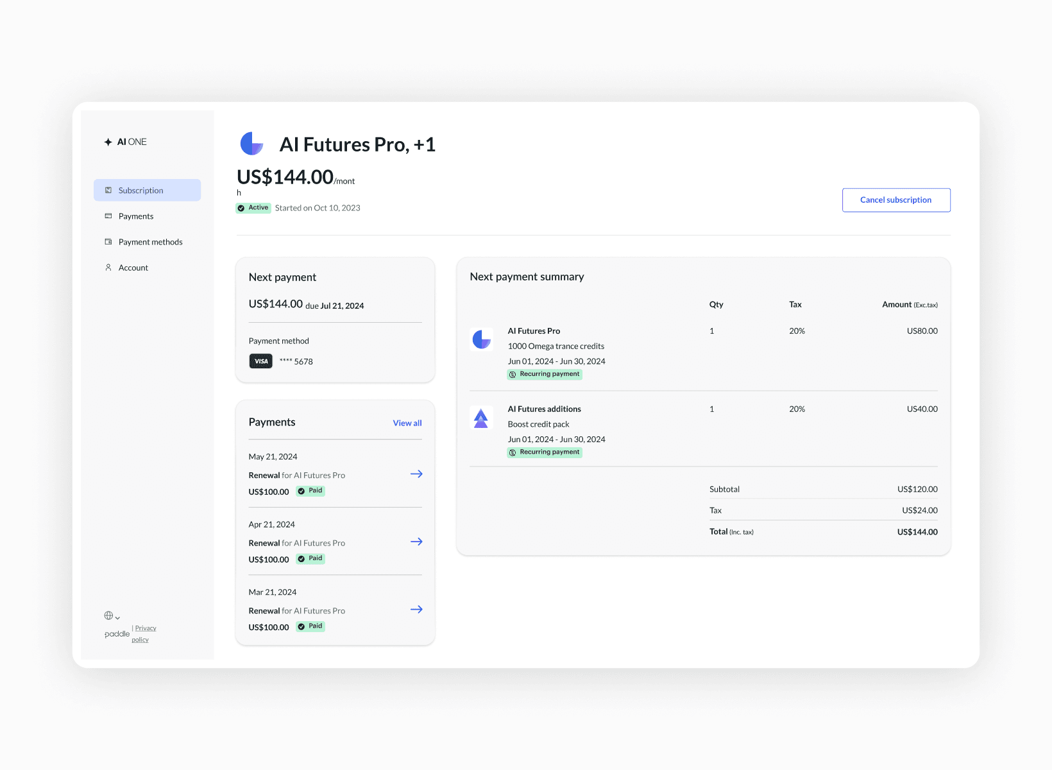
Task: Click the card number **** 5678
Action: [296, 361]
